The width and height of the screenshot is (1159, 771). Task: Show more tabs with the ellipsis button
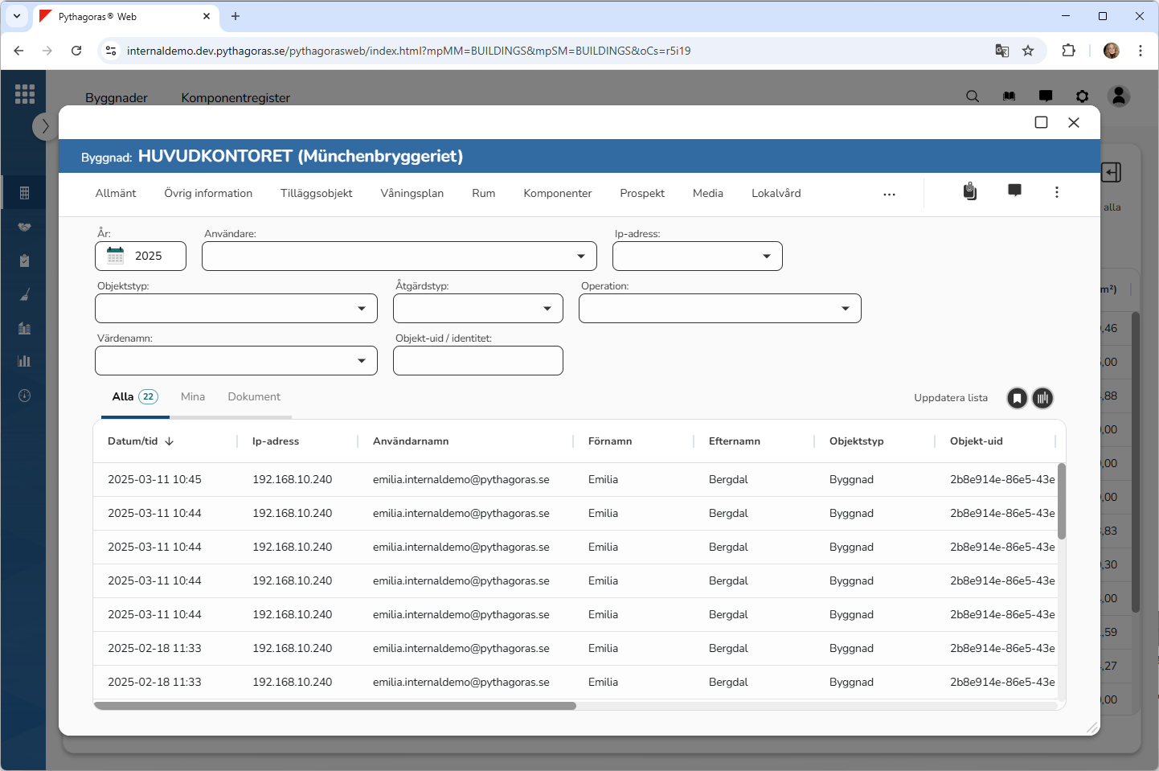click(x=889, y=195)
